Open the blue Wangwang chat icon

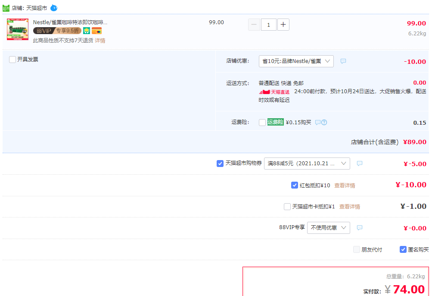54,8
